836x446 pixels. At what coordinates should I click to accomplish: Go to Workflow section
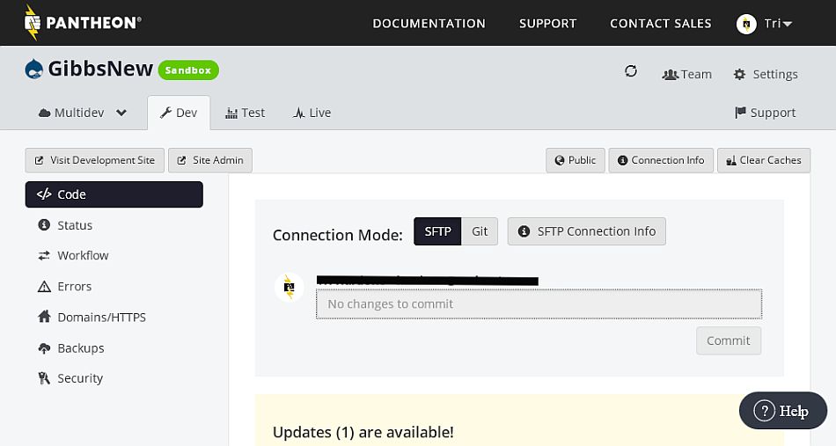pyautogui.click(x=83, y=255)
